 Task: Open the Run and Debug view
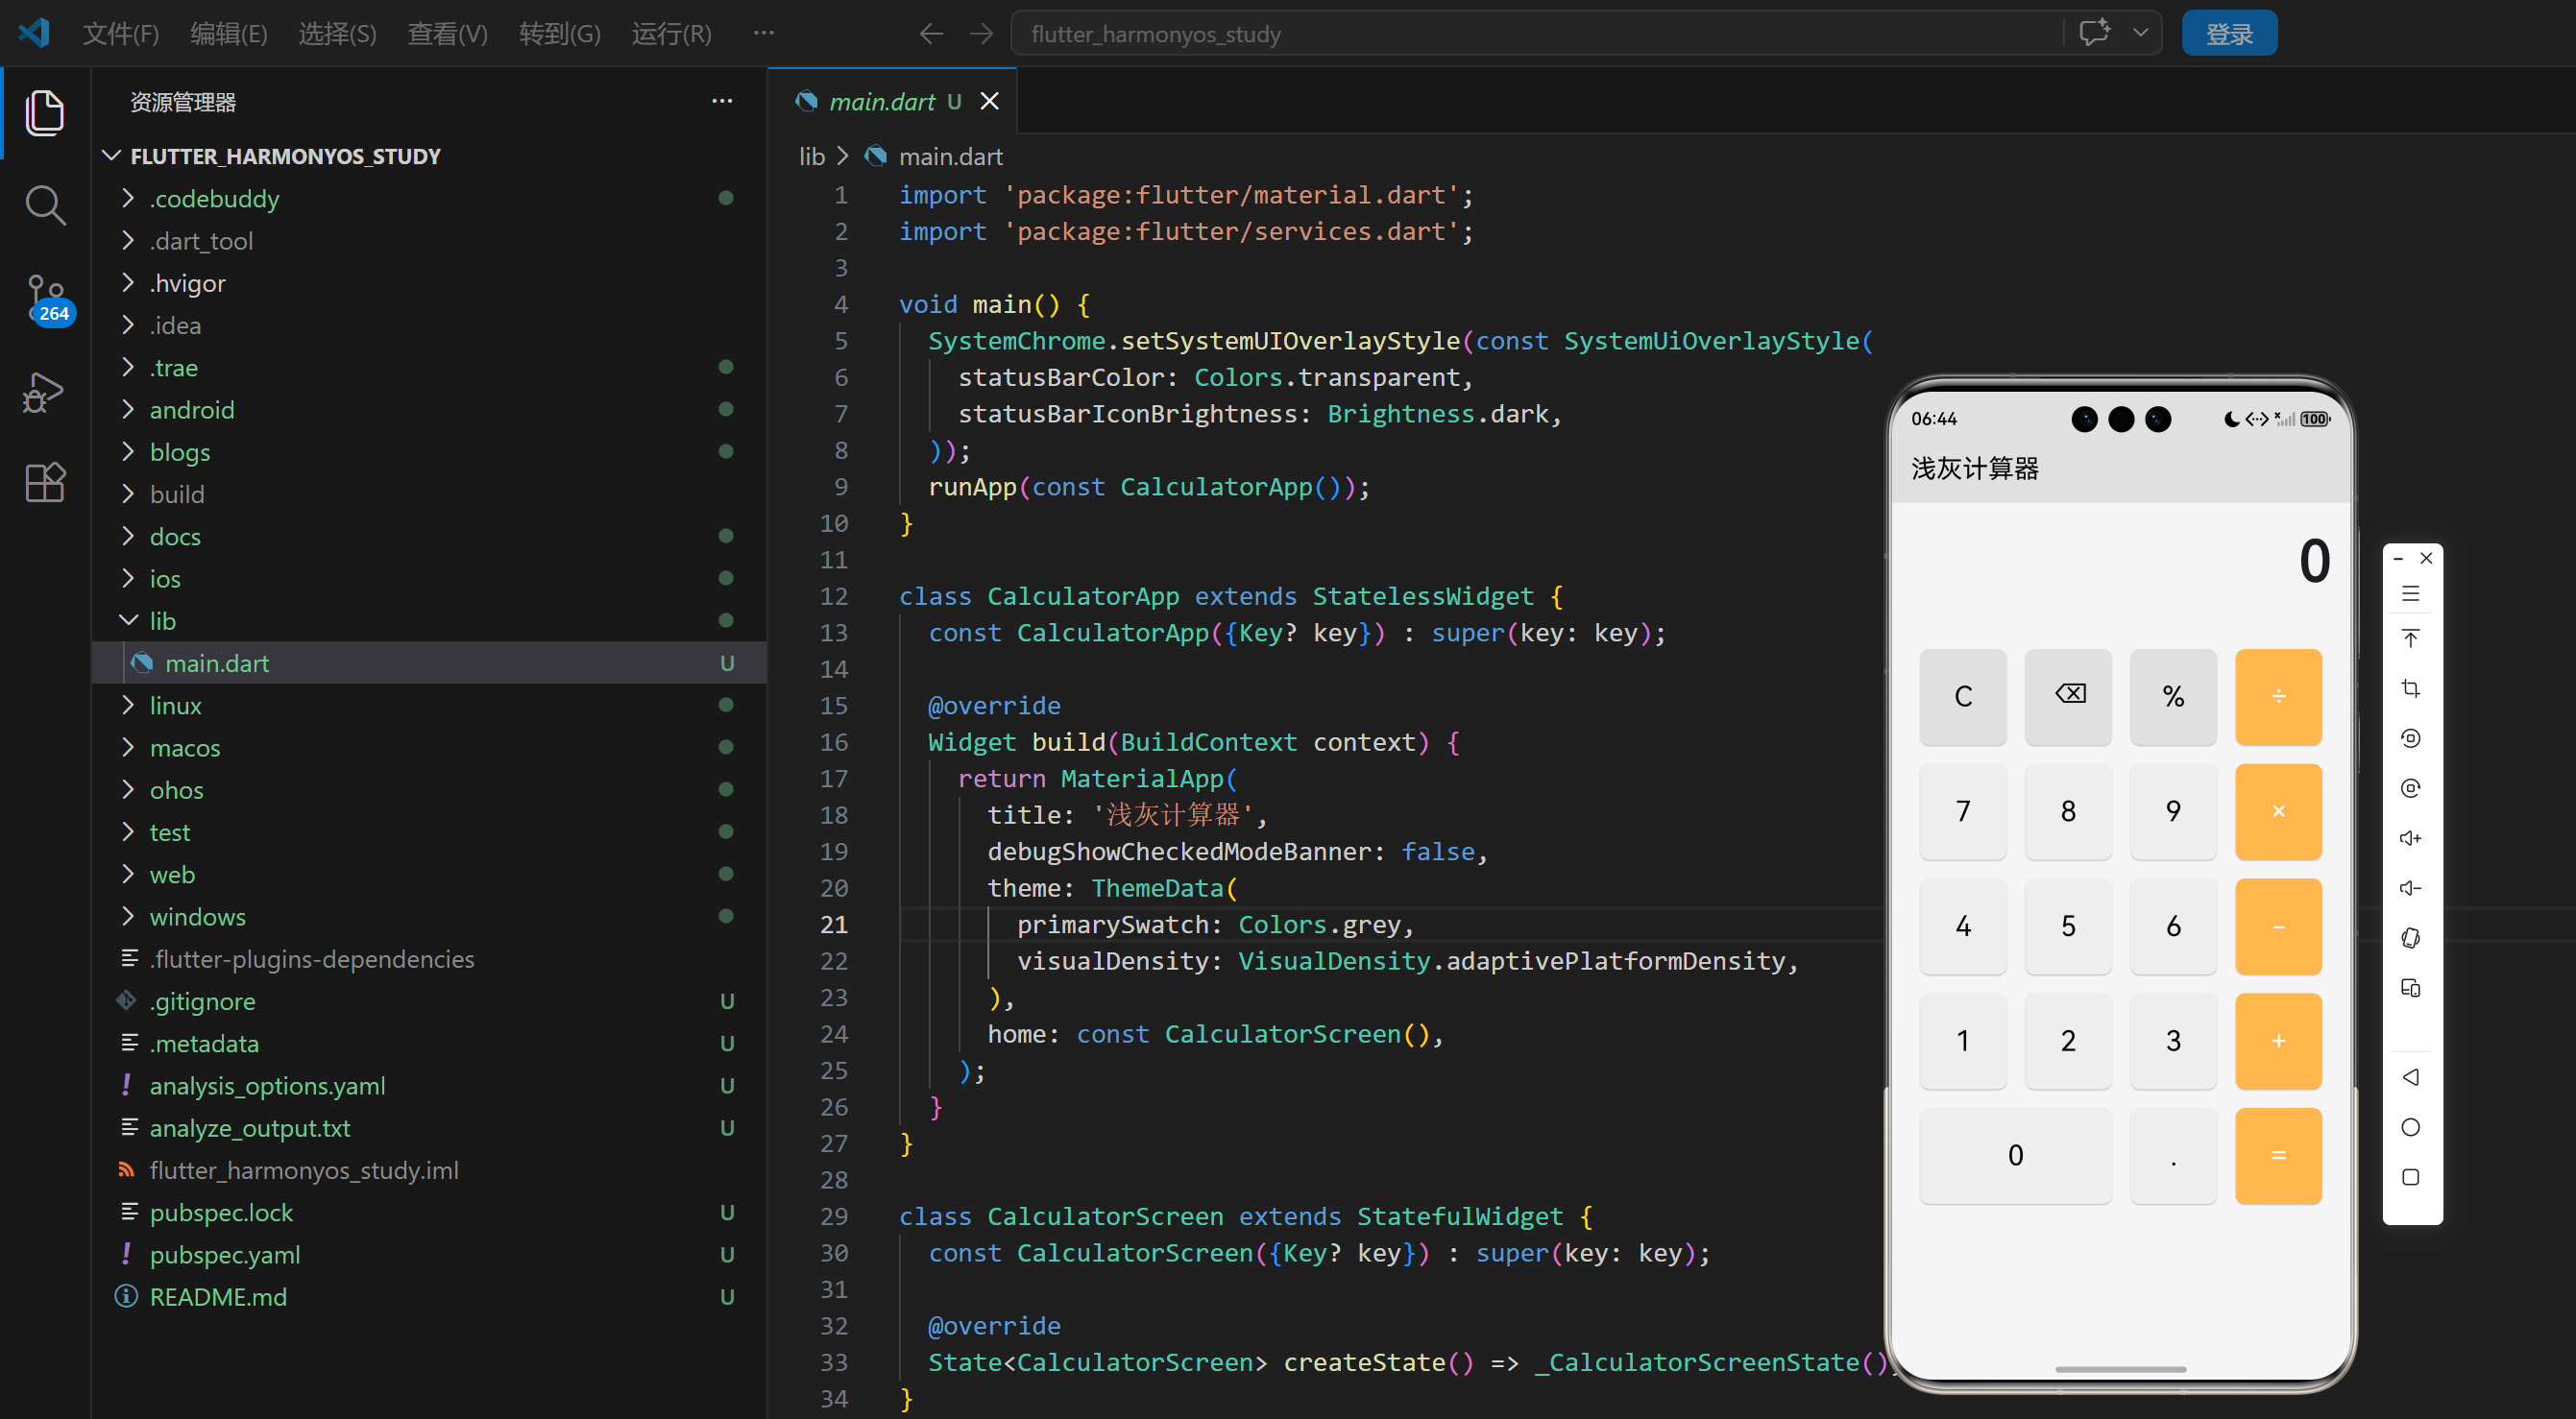44,392
